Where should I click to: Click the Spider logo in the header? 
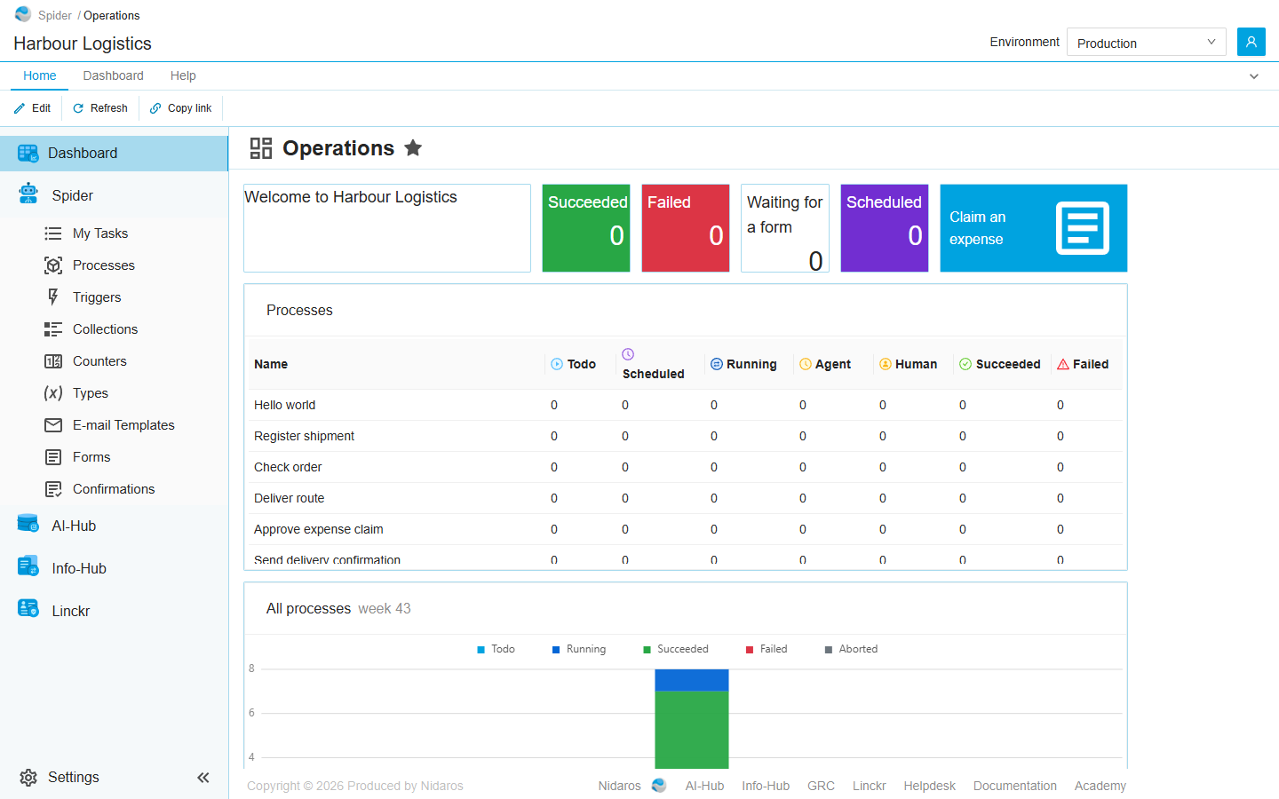[23, 14]
